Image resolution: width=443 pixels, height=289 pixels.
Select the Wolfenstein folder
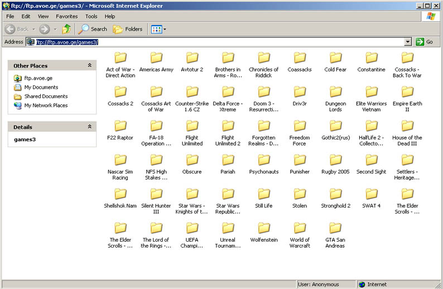tap(263, 232)
